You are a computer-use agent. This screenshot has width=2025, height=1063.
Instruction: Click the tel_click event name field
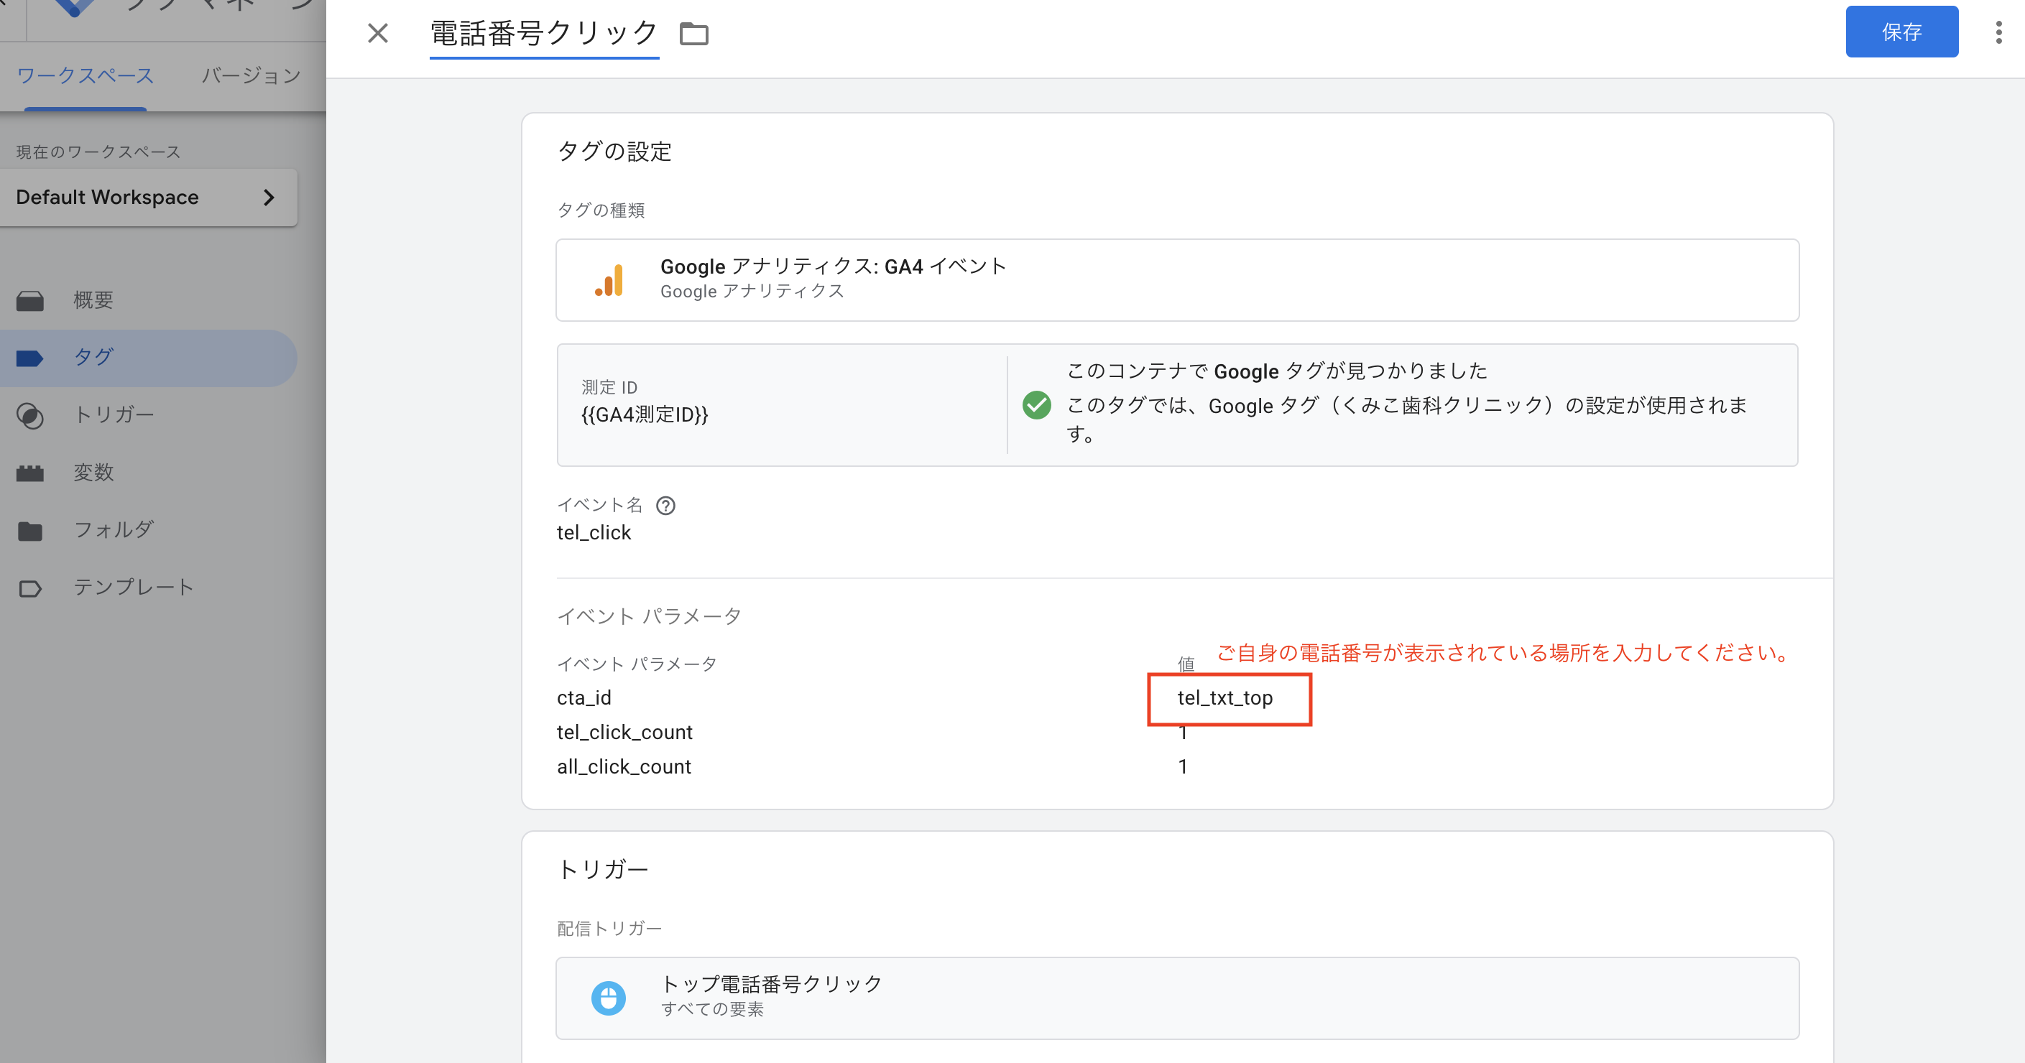click(x=594, y=533)
